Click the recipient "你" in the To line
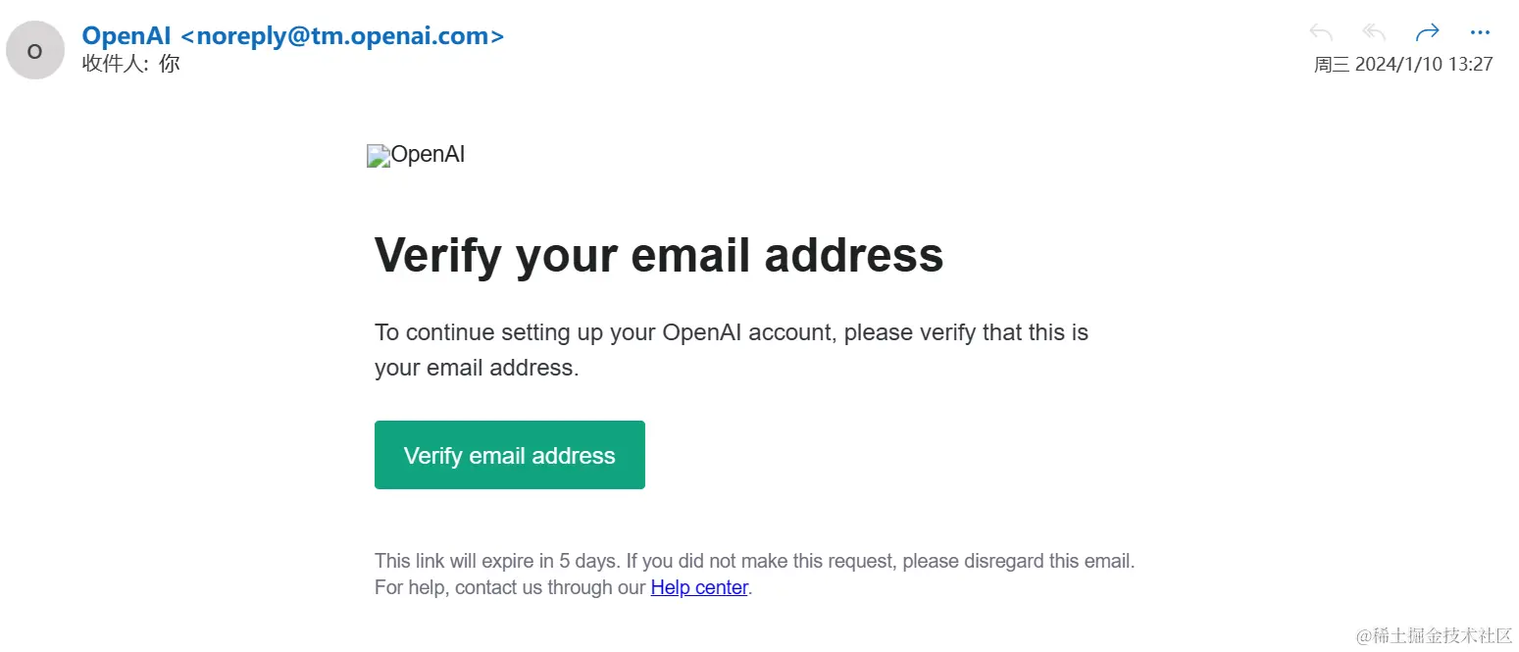 [170, 65]
